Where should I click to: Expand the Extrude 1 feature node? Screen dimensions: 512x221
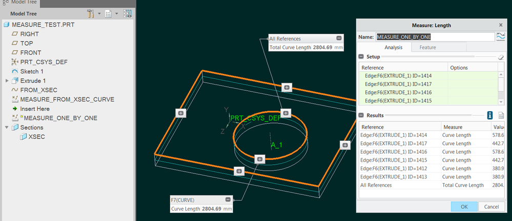(7, 81)
